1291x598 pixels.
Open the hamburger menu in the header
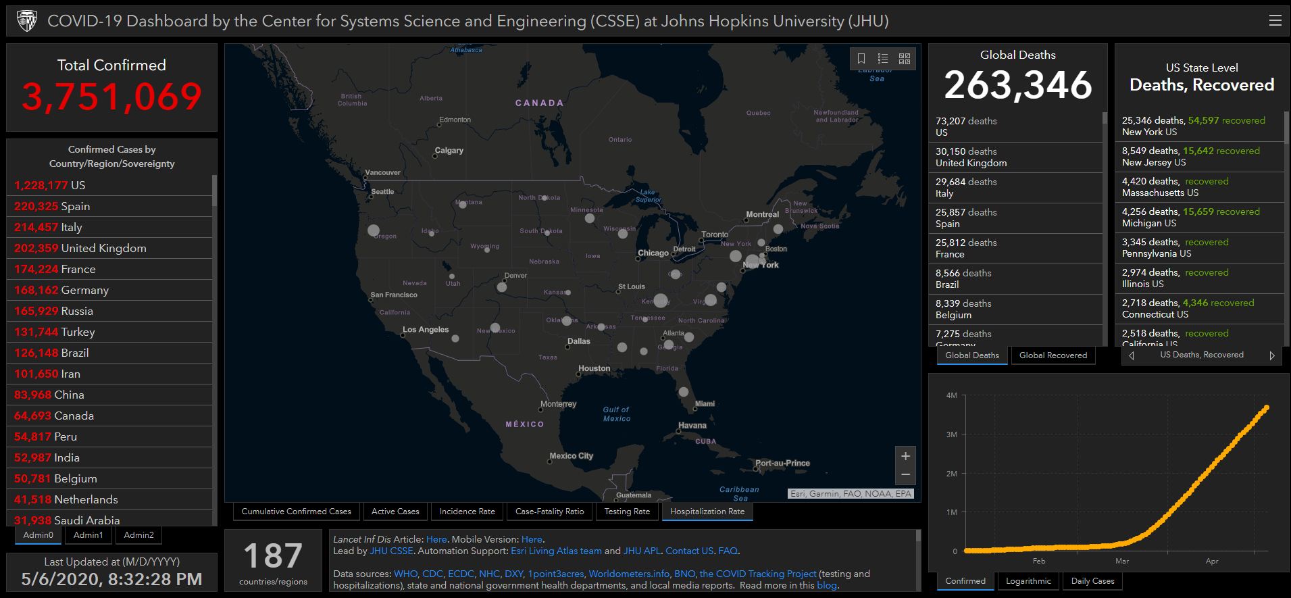(1275, 21)
